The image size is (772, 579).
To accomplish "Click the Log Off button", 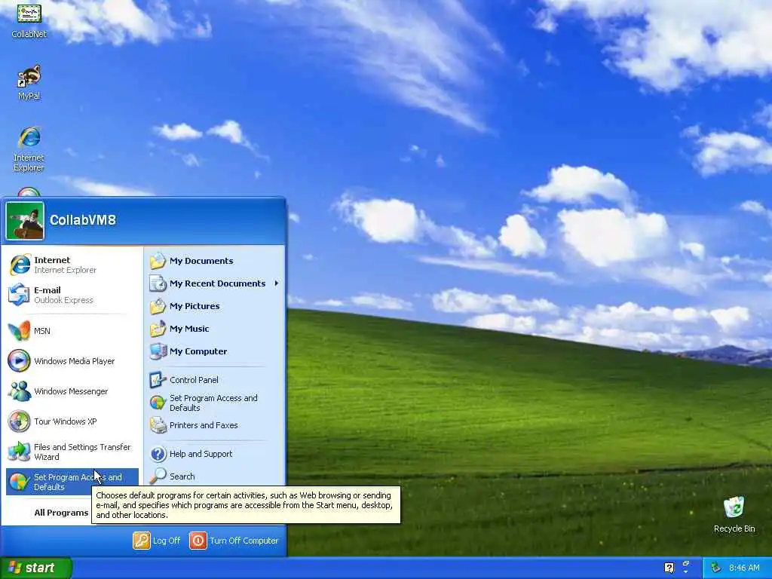I will click(x=157, y=541).
